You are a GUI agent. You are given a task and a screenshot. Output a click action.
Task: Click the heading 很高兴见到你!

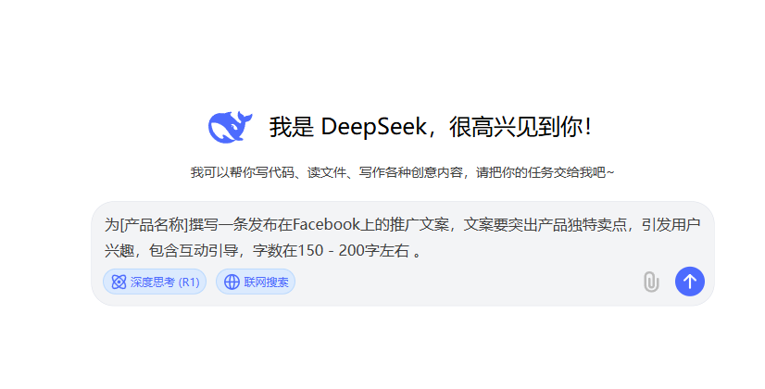tap(520, 127)
